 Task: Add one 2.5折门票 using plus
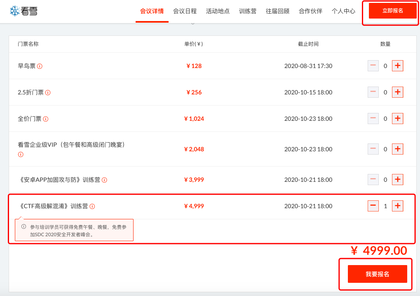click(397, 92)
